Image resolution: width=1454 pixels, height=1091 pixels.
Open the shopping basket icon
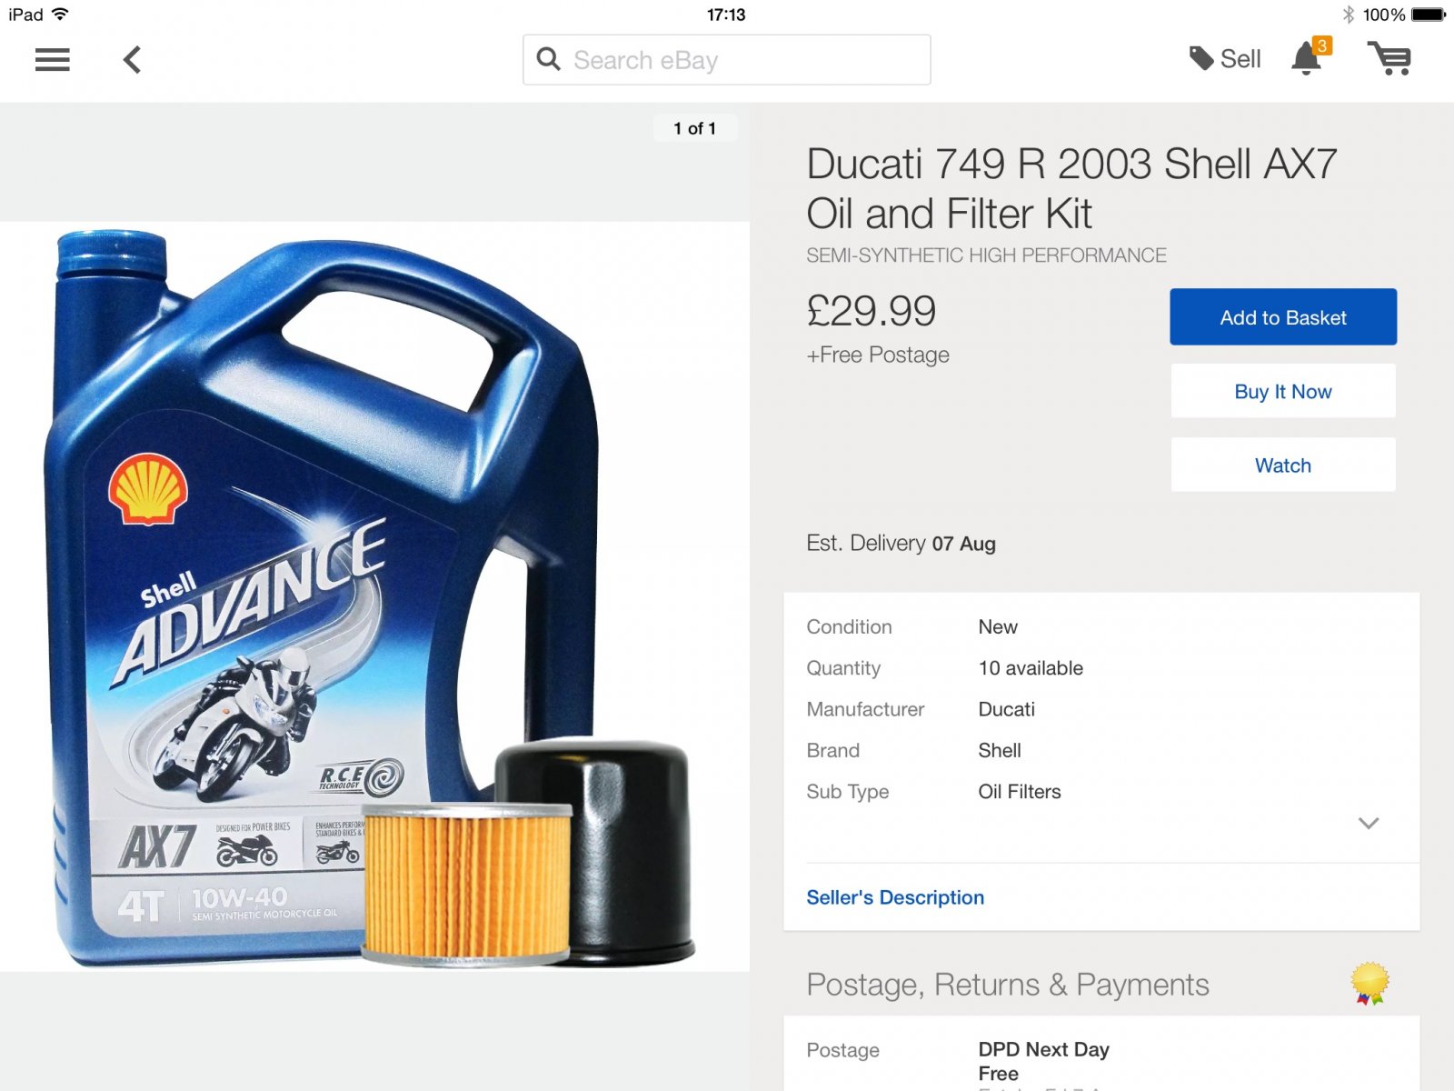tap(1389, 58)
